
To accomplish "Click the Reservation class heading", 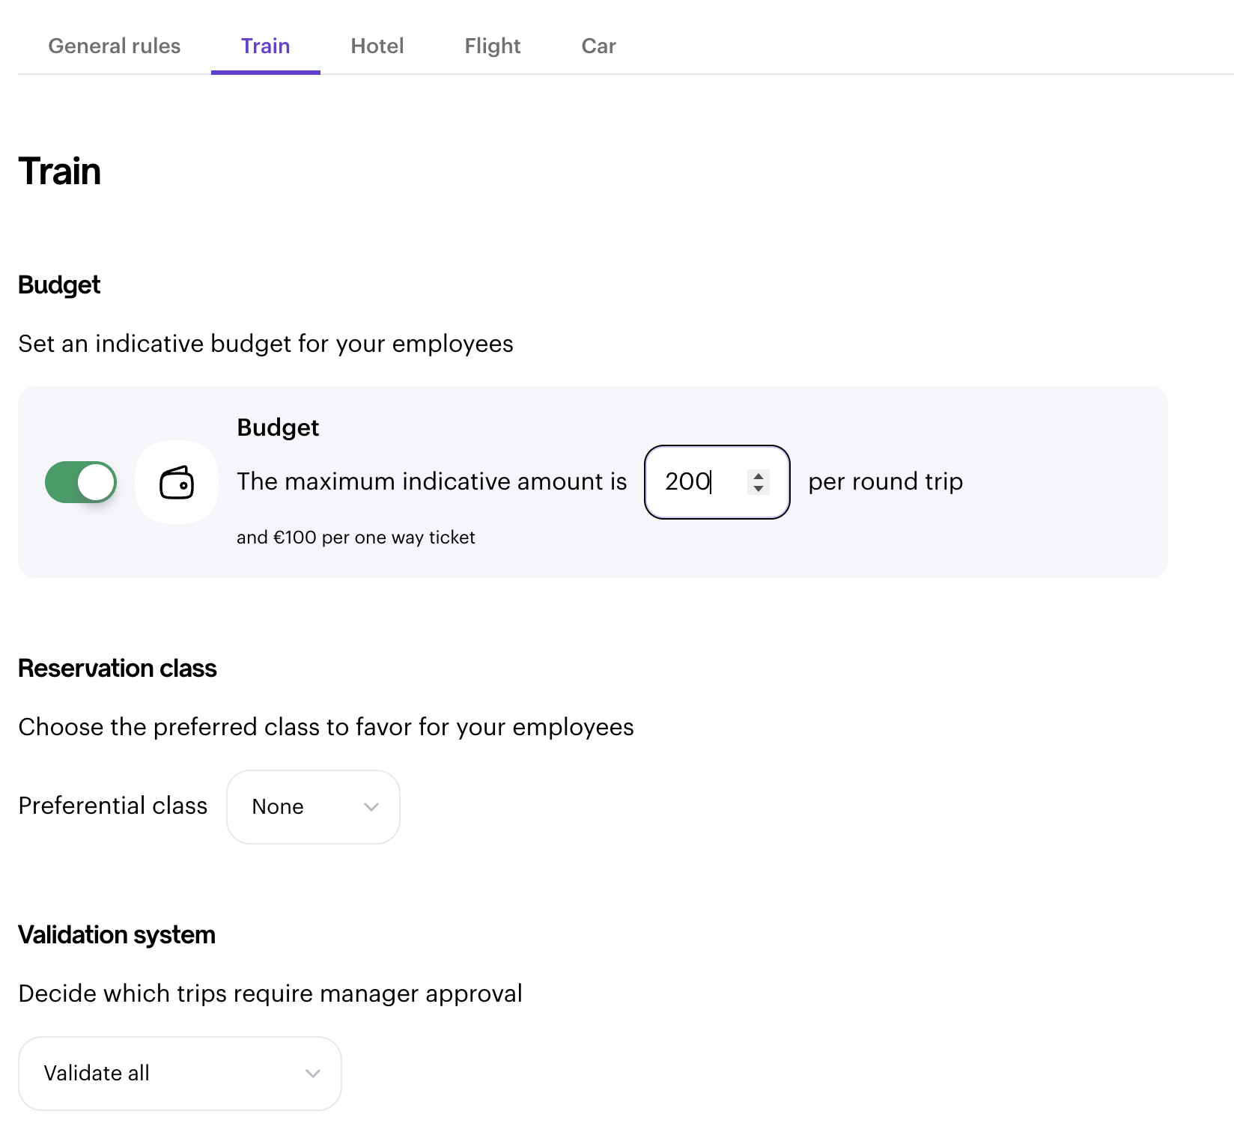I will pyautogui.click(x=118, y=668).
